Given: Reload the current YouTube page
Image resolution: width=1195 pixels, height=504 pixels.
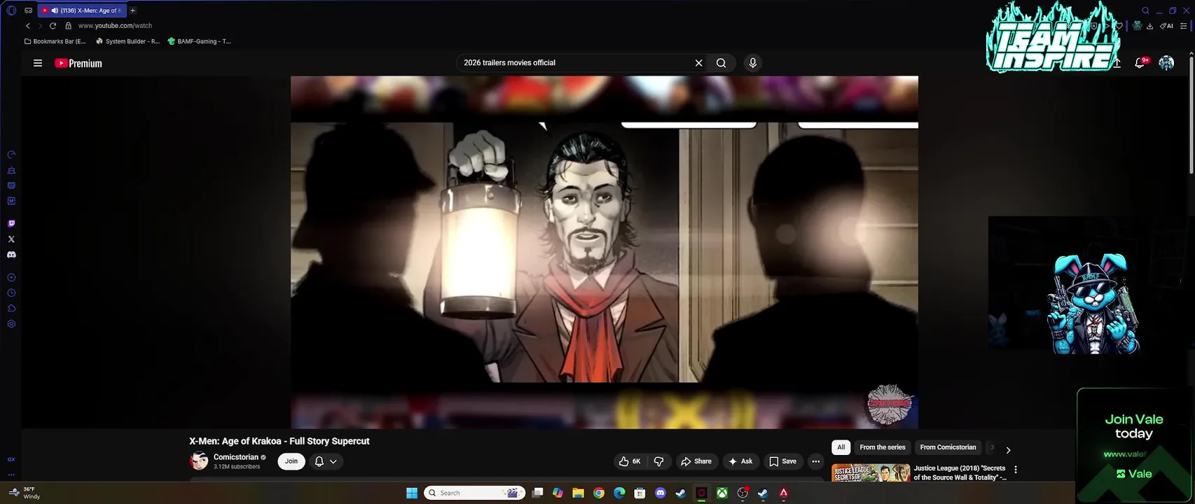Looking at the screenshot, I should (53, 26).
